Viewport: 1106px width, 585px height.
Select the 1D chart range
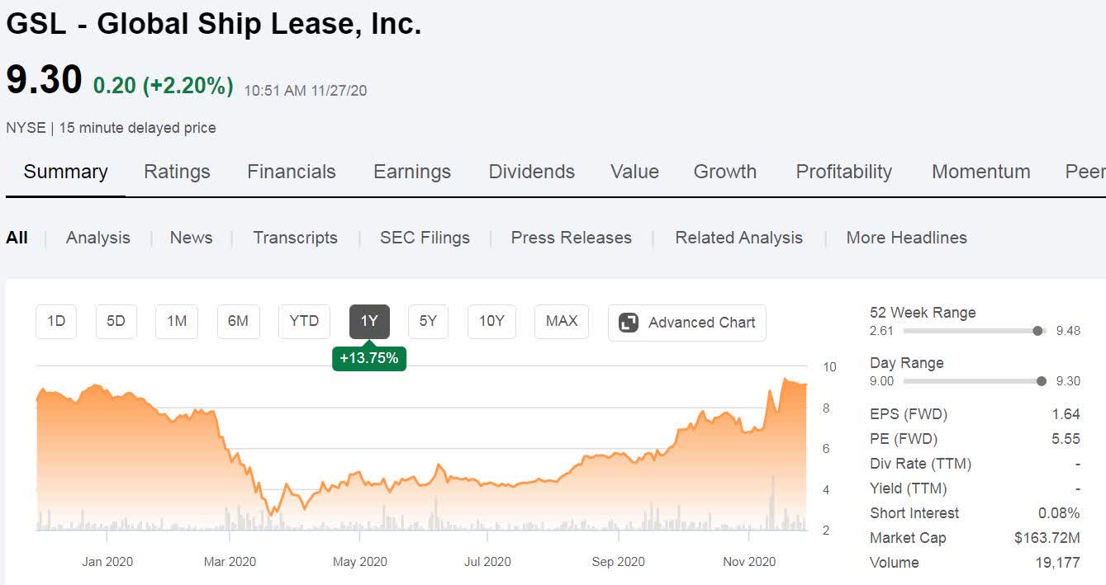click(x=56, y=321)
